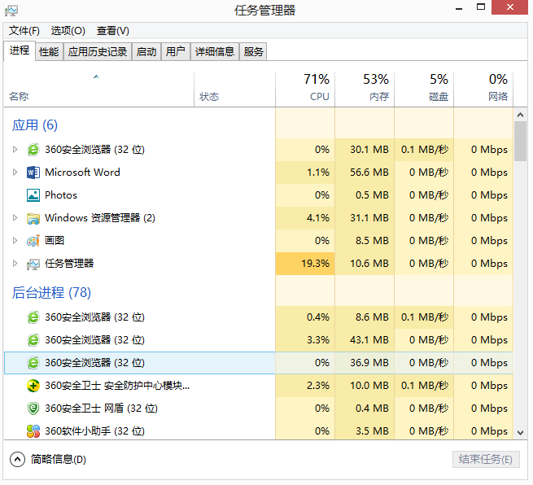This screenshot has height=485, width=533.
Task: Click the 结束任务(E) button
Action: click(x=486, y=460)
